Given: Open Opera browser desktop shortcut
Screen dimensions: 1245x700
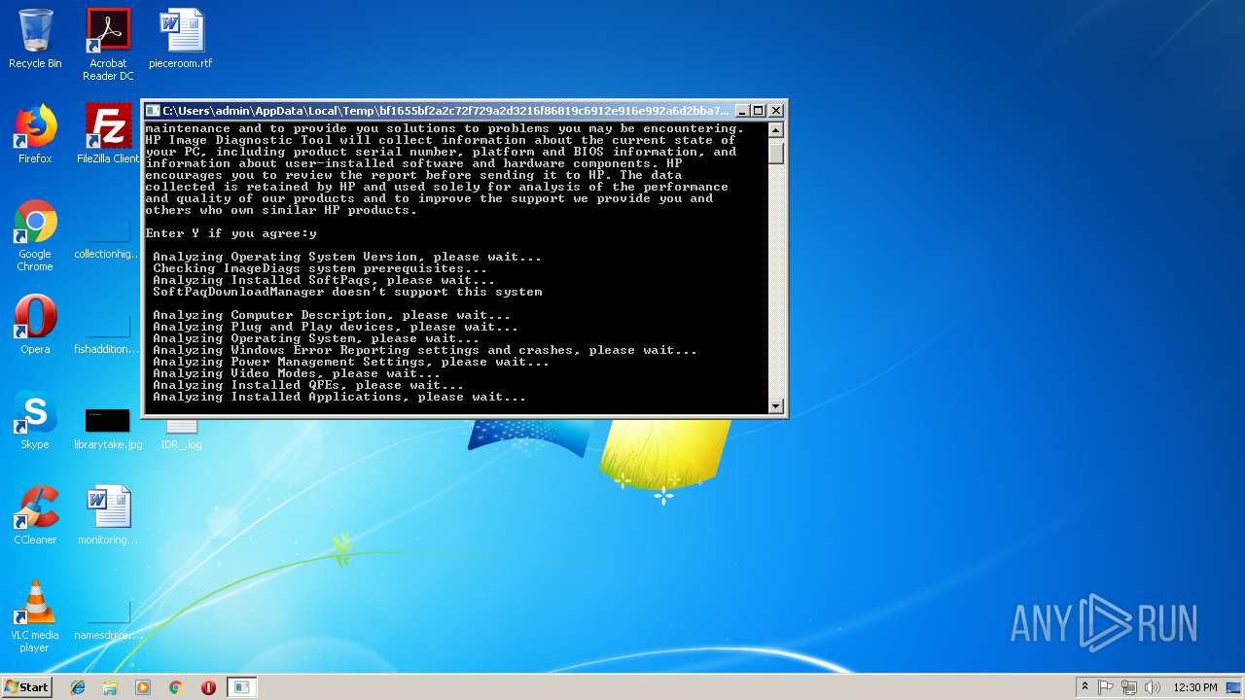Looking at the screenshot, I should tap(35, 325).
